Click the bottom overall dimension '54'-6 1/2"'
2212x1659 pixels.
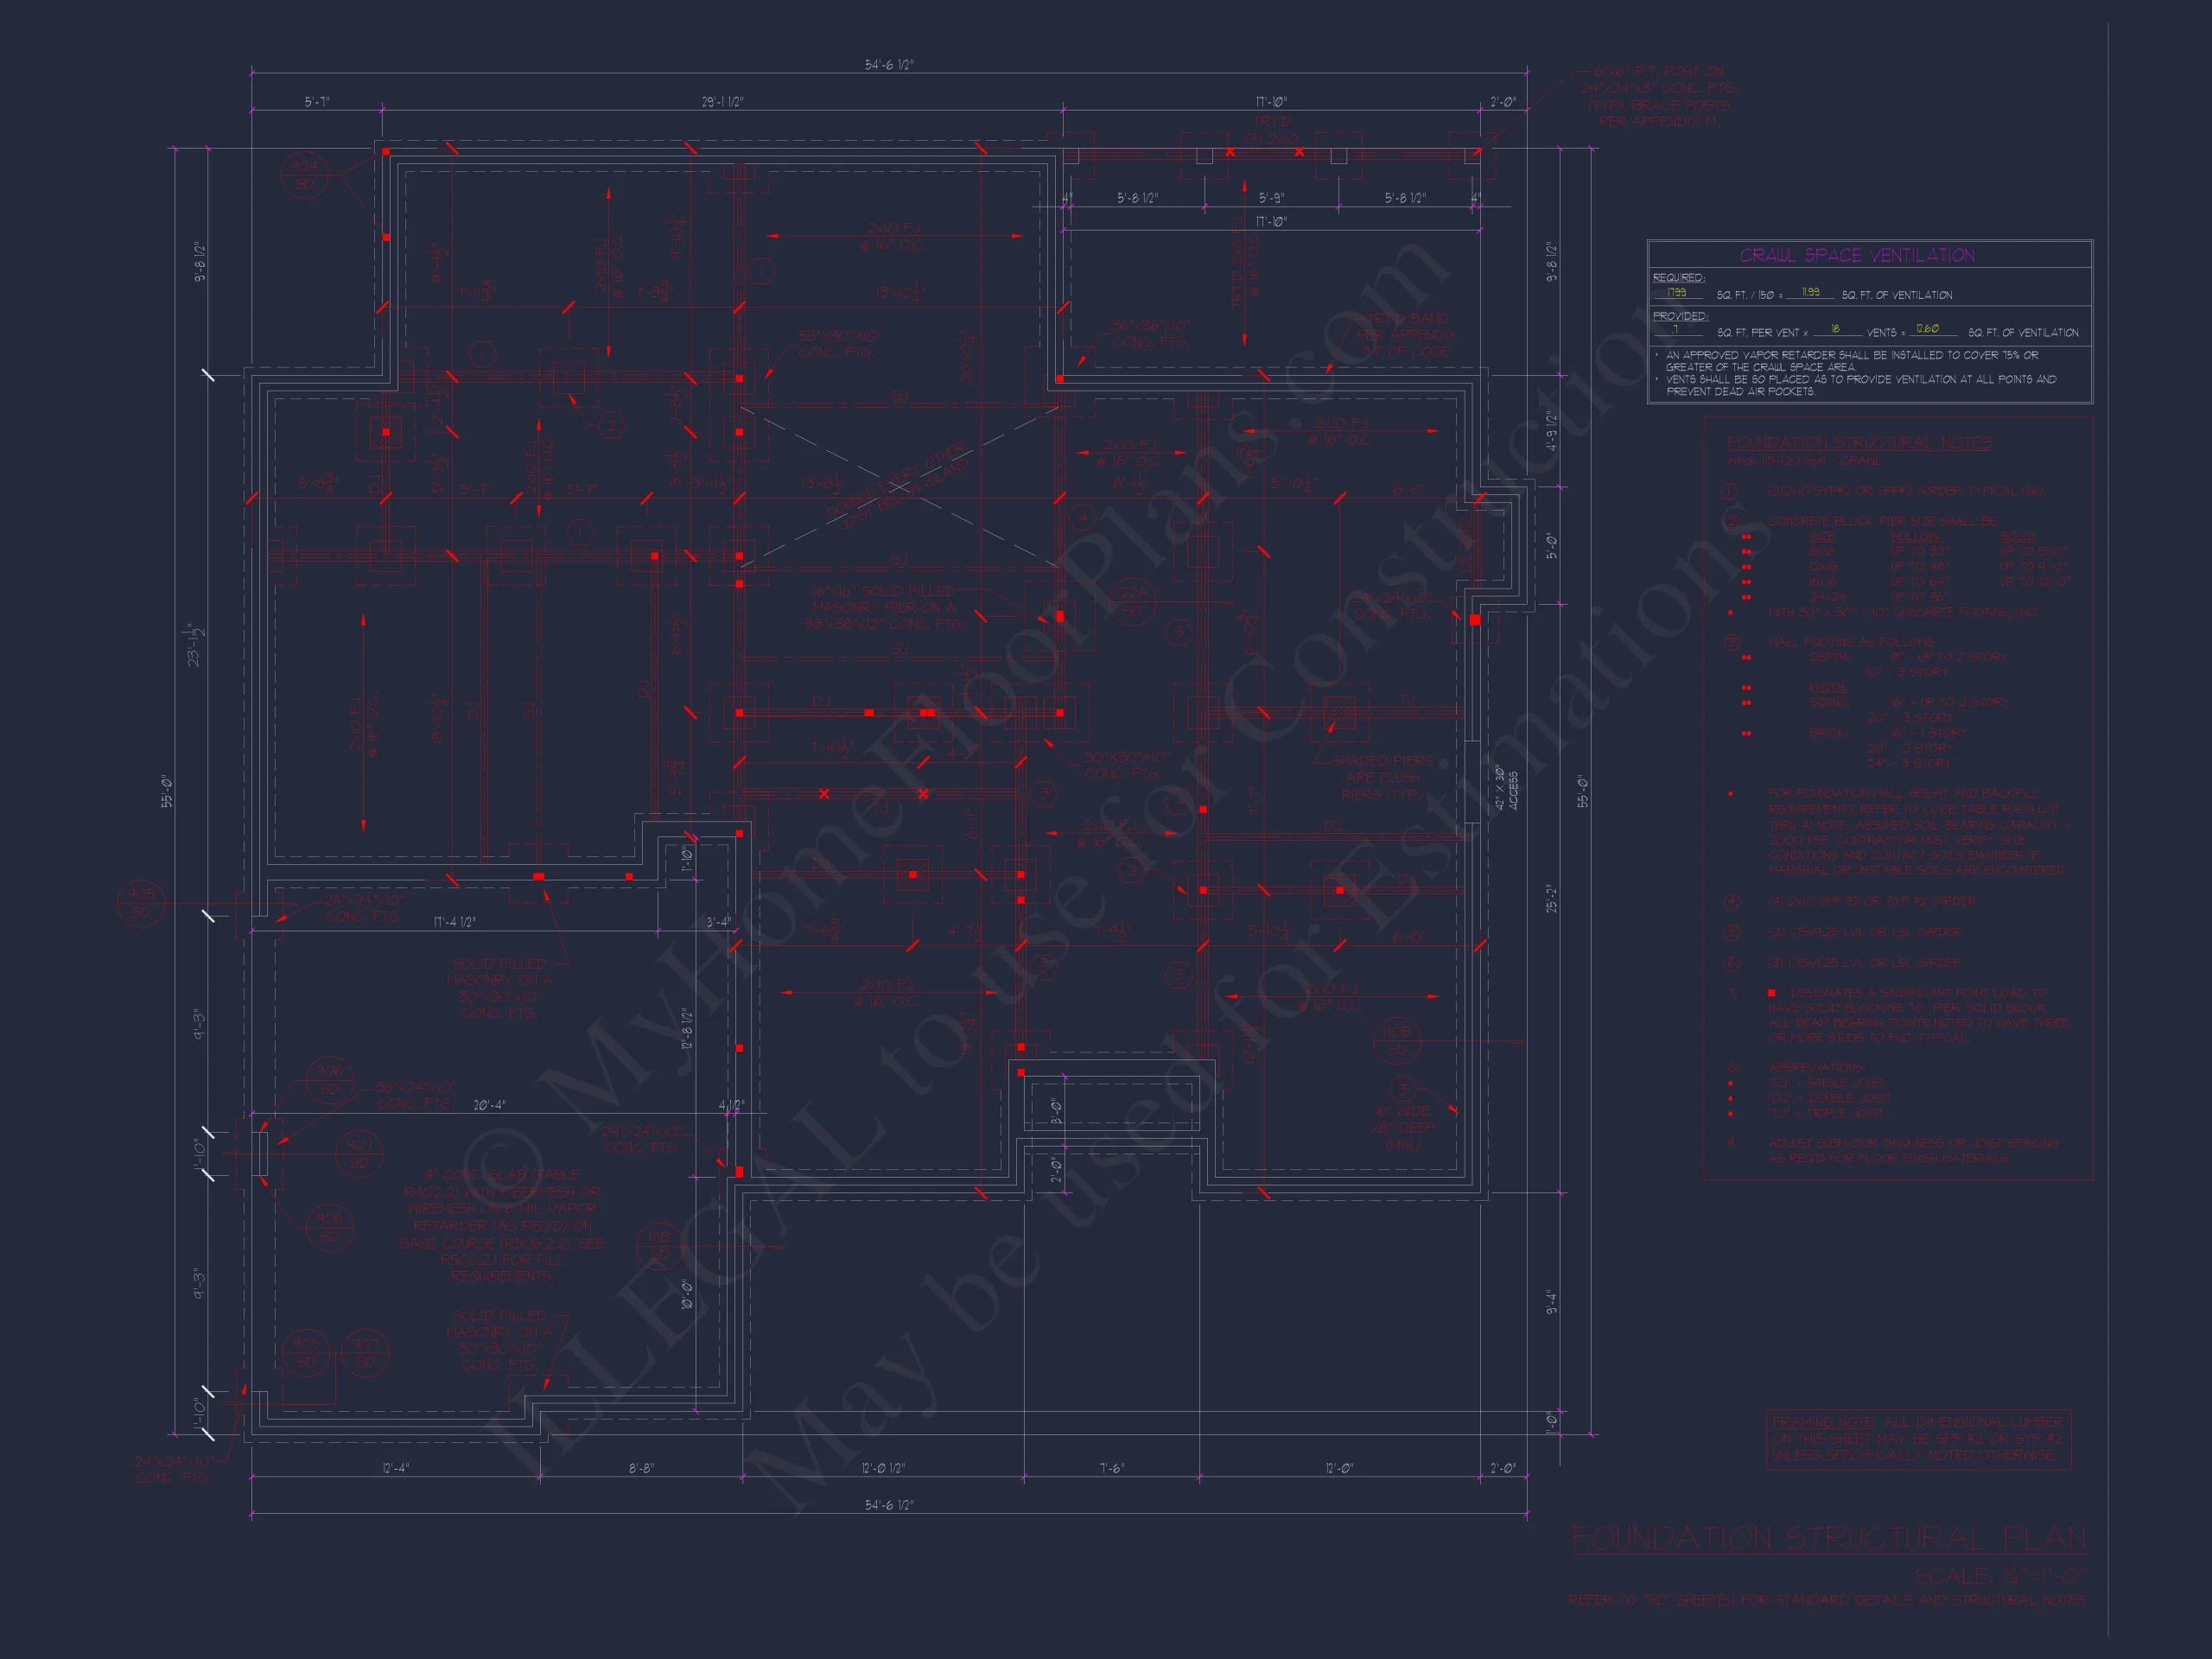[889, 1505]
